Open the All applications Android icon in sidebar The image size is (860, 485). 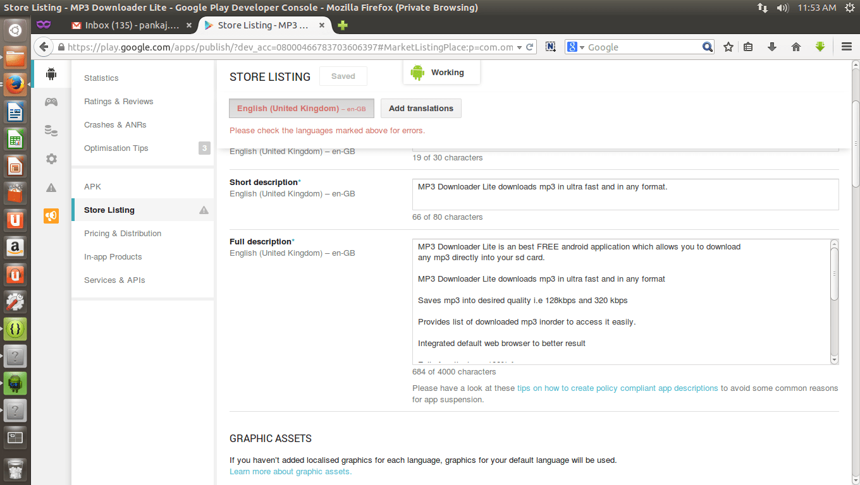(x=51, y=74)
